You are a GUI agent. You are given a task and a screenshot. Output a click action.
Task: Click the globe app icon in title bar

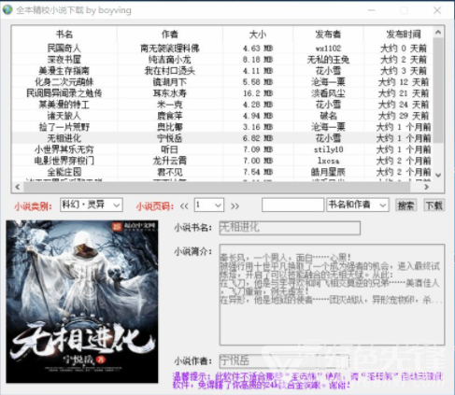tap(7, 9)
